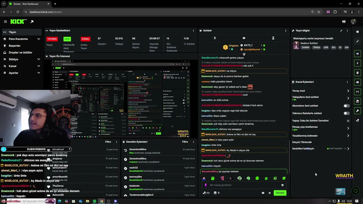Open Kanal Eylemleri three-dot options menu
This screenshot has height=204, width=363.
click(x=347, y=82)
